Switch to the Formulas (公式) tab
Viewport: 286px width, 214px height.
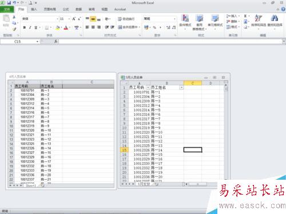coord(66,9)
